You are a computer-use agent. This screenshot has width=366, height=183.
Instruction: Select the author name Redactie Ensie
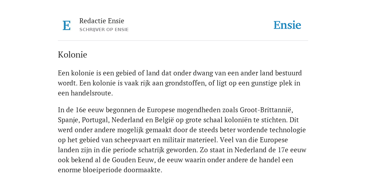(102, 21)
